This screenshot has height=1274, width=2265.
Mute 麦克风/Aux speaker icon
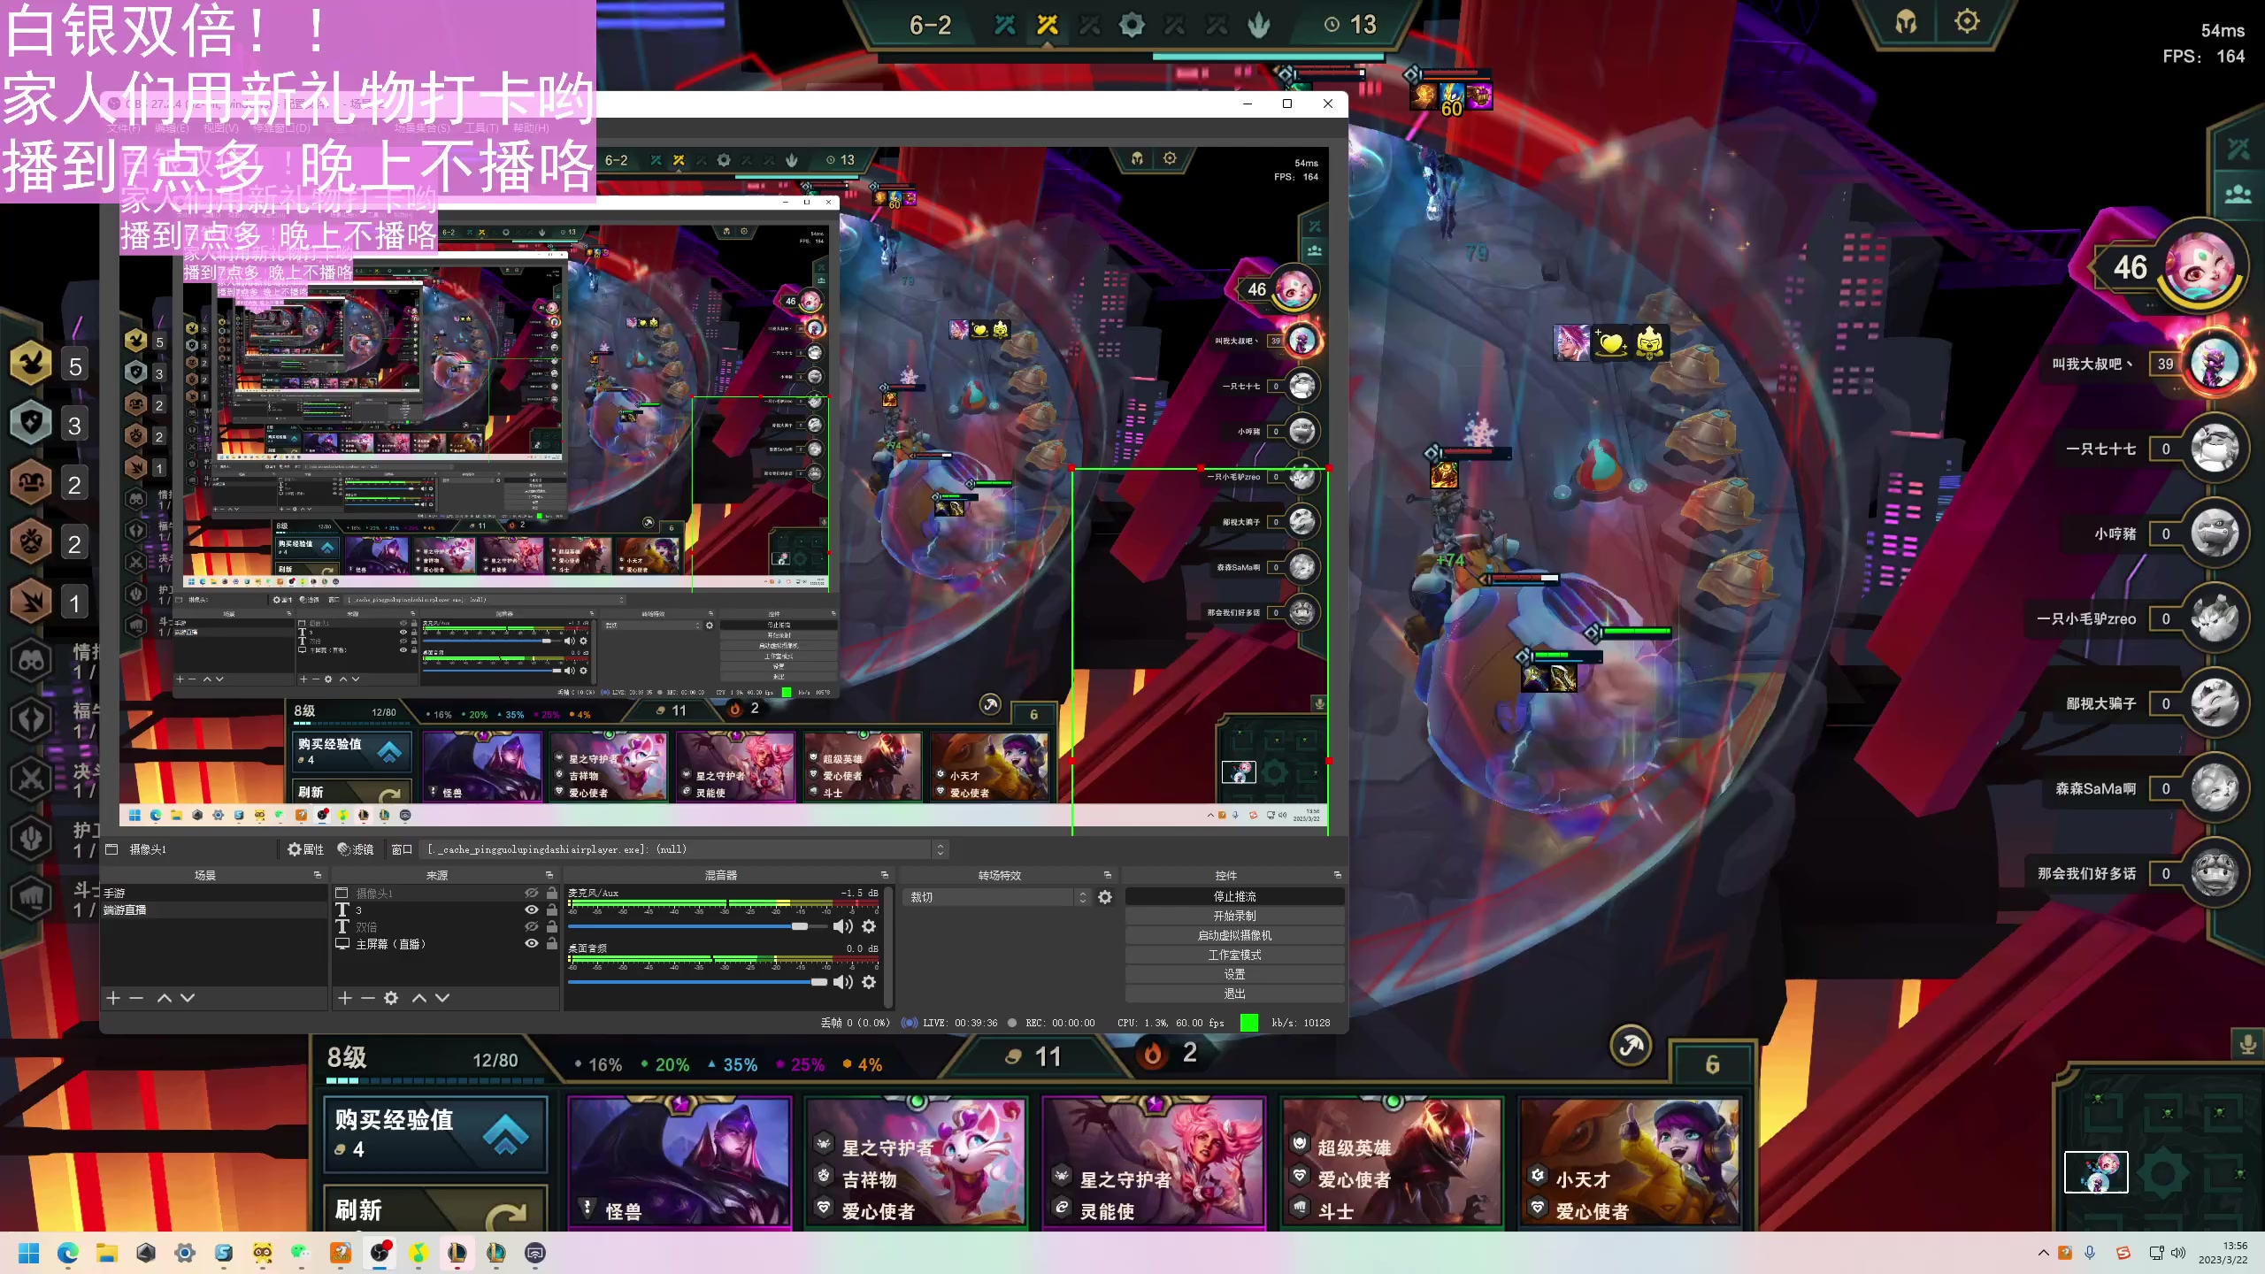pos(842,926)
